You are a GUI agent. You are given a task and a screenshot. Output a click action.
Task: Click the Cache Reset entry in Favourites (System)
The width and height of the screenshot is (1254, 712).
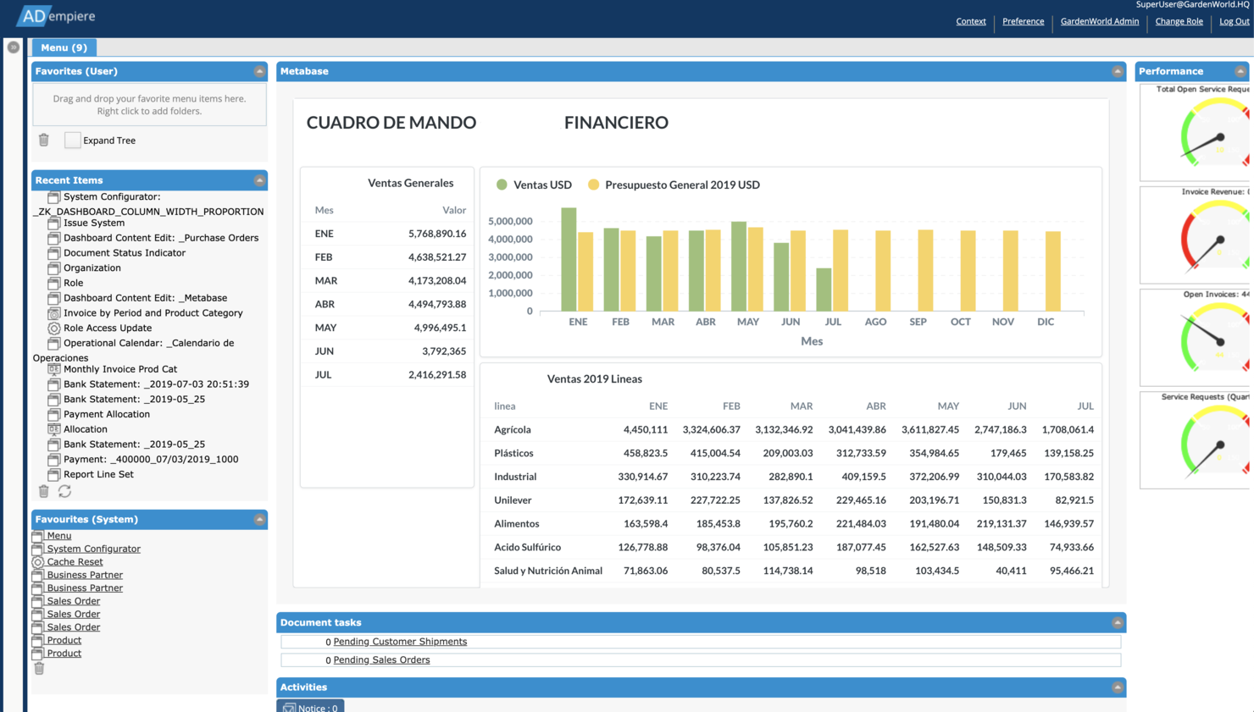[x=74, y=561]
